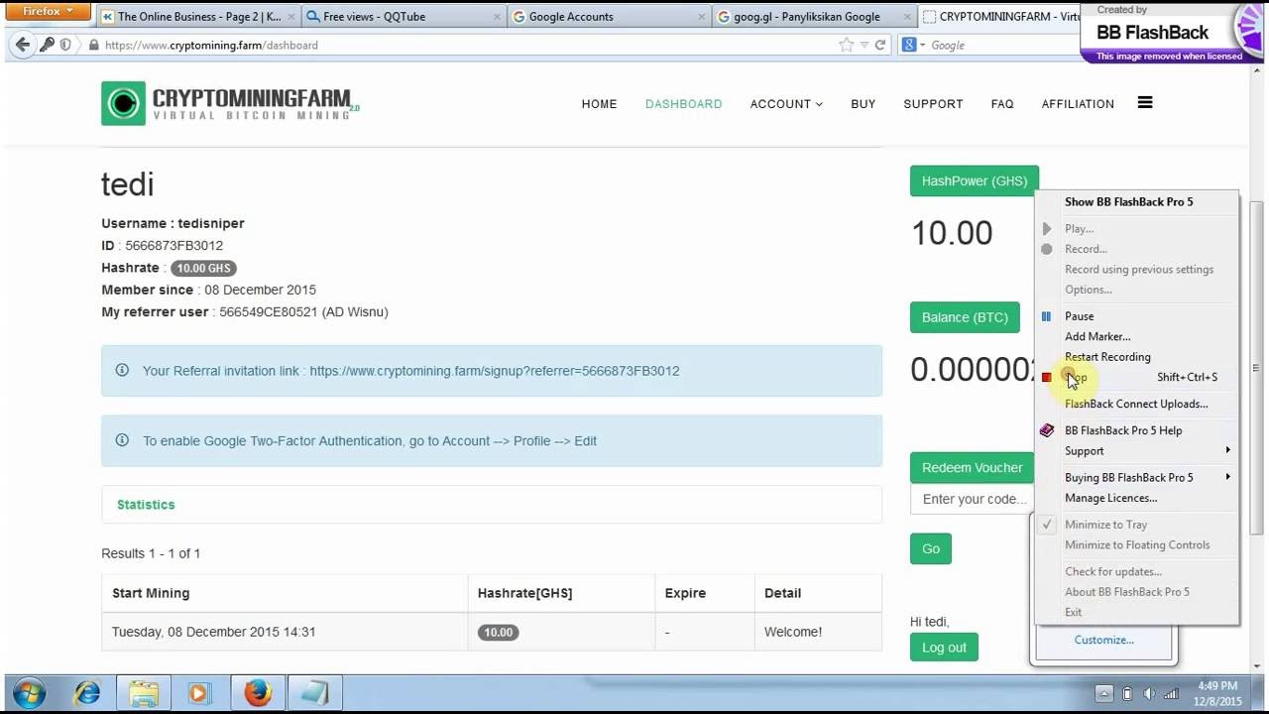This screenshot has width=1269, height=714.
Task: Open the Windows Start button
Action: [x=29, y=692]
